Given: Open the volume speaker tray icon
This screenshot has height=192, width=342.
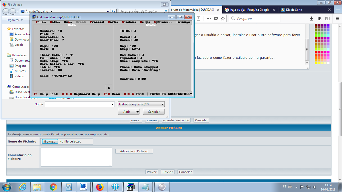Looking at the screenshot, I should [314, 187].
